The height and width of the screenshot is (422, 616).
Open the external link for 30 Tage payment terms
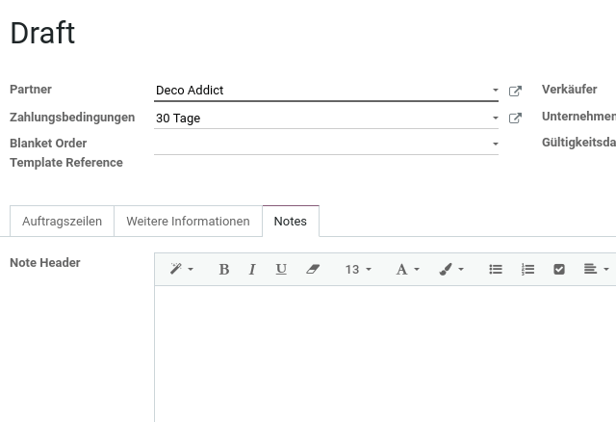(x=515, y=118)
